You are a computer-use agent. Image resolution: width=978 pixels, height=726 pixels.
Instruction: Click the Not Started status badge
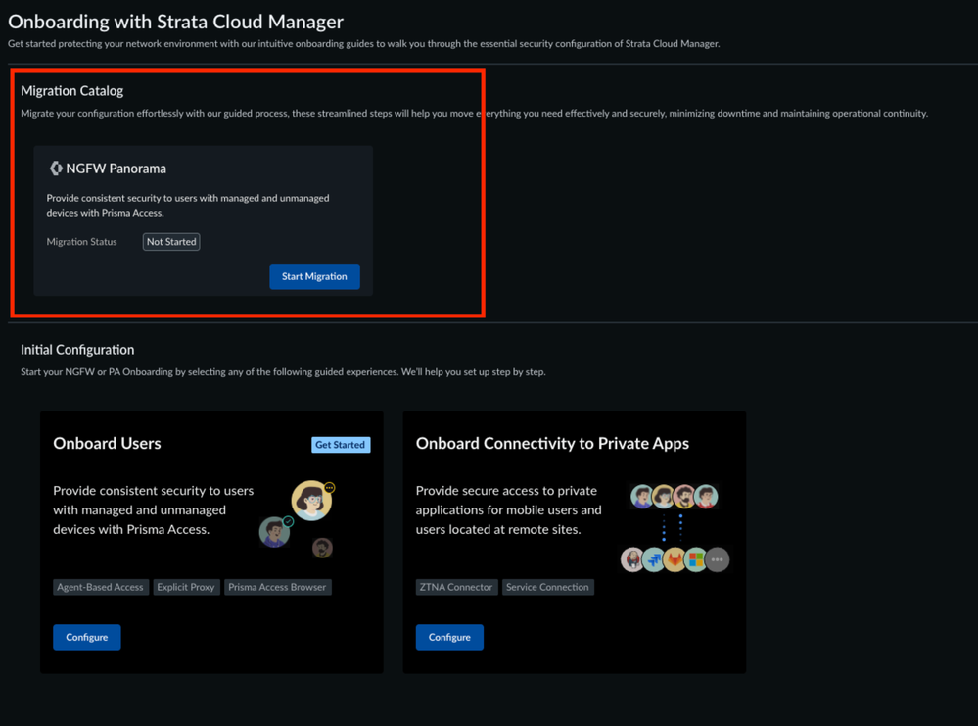[171, 242]
